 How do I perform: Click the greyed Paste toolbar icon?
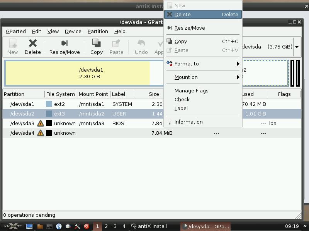pos(116,43)
